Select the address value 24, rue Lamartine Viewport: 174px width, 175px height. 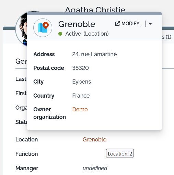[94, 54]
